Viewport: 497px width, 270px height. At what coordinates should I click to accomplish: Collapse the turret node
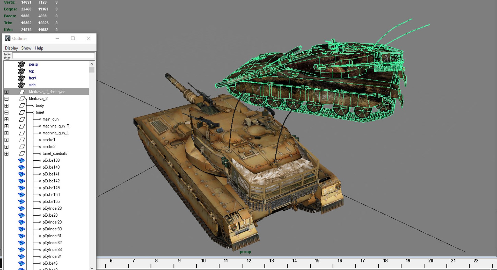(6, 112)
